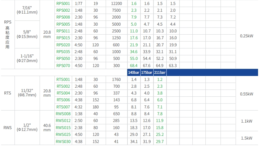Click the RPS001 model code
Viewport: 263px width, 147px height.
63,3
